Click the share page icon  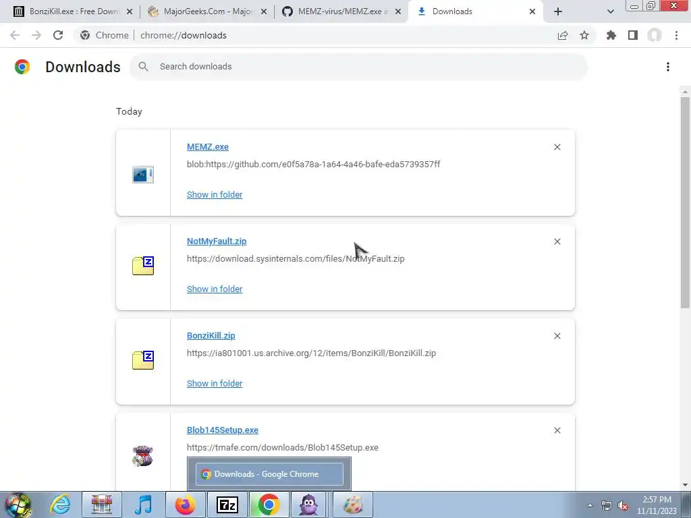click(563, 35)
